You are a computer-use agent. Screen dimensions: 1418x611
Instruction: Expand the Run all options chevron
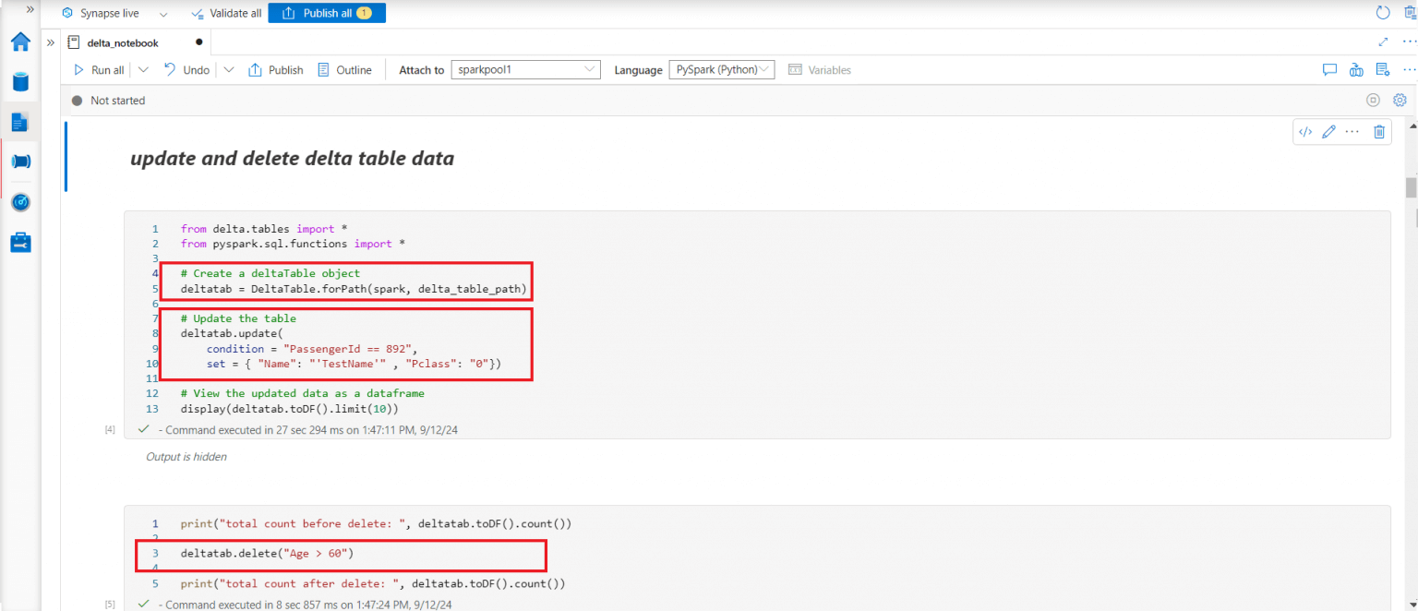pyautogui.click(x=143, y=70)
